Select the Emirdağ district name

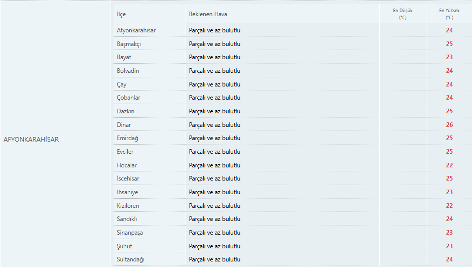[x=128, y=138]
